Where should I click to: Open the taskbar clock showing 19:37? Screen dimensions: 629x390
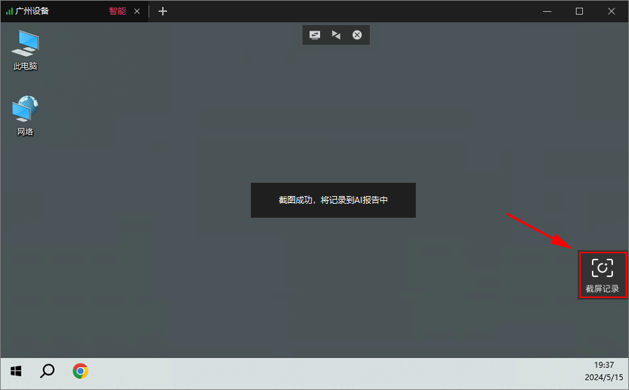pyautogui.click(x=604, y=365)
